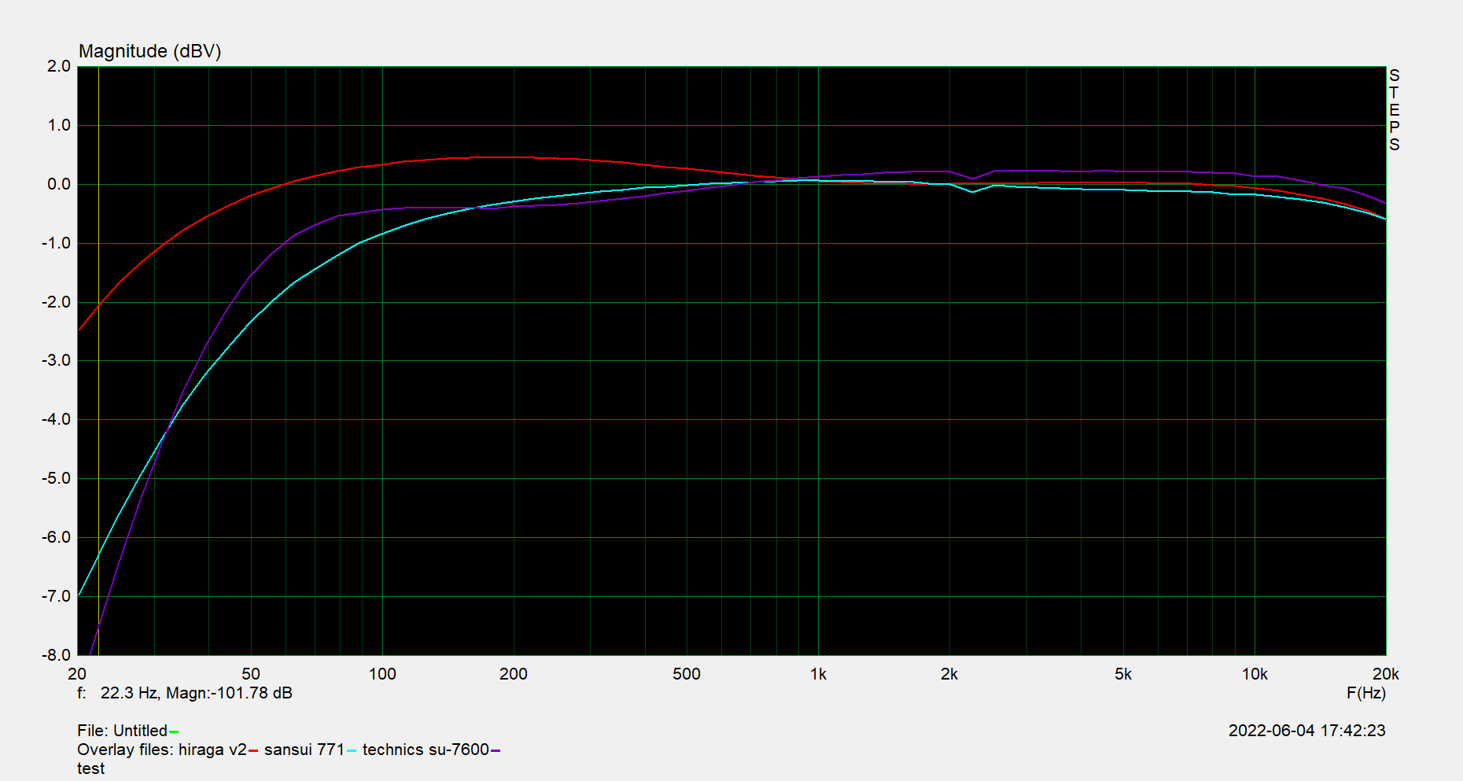Click the cyan sansui 771 legend swatch
Screen dimensions: 1463x781
[352, 751]
